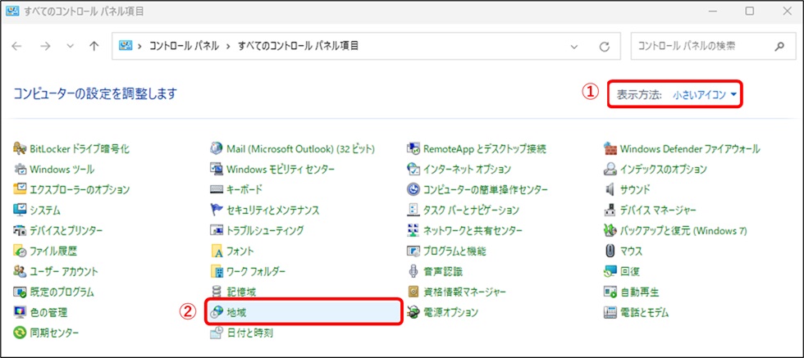The image size is (804, 358).
Task: Click the 同期センター green icon
Action: tap(21, 333)
